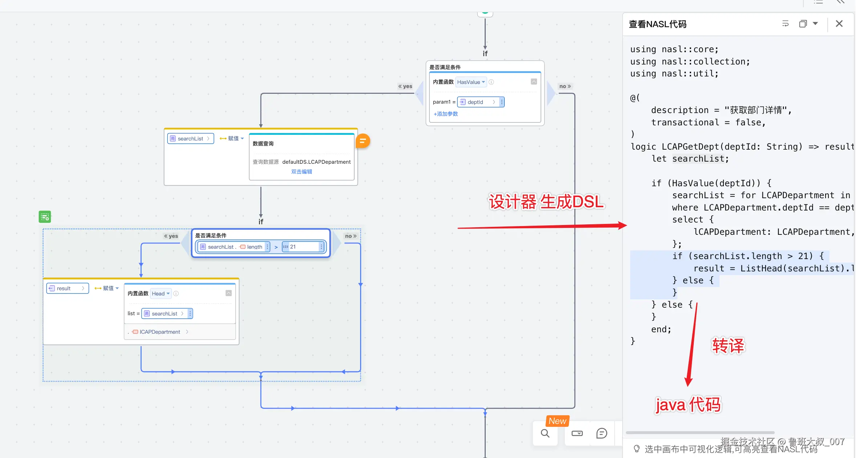Open the HasValue function dropdown

click(471, 82)
